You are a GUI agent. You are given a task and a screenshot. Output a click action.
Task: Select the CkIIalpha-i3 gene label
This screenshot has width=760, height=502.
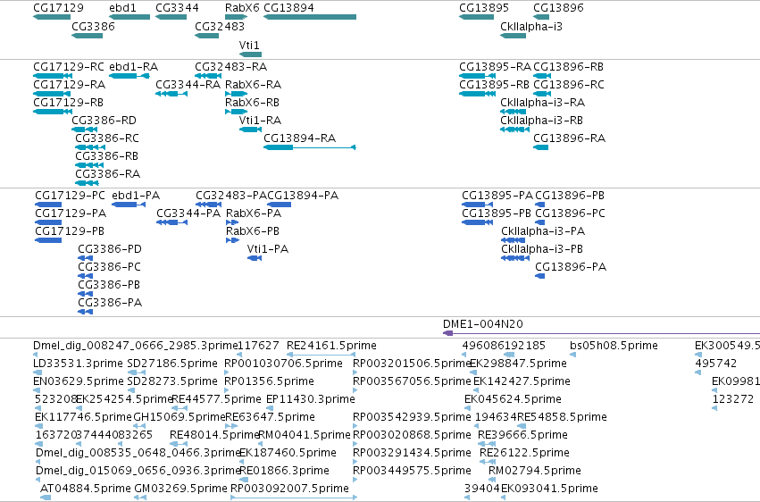pyautogui.click(x=531, y=26)
